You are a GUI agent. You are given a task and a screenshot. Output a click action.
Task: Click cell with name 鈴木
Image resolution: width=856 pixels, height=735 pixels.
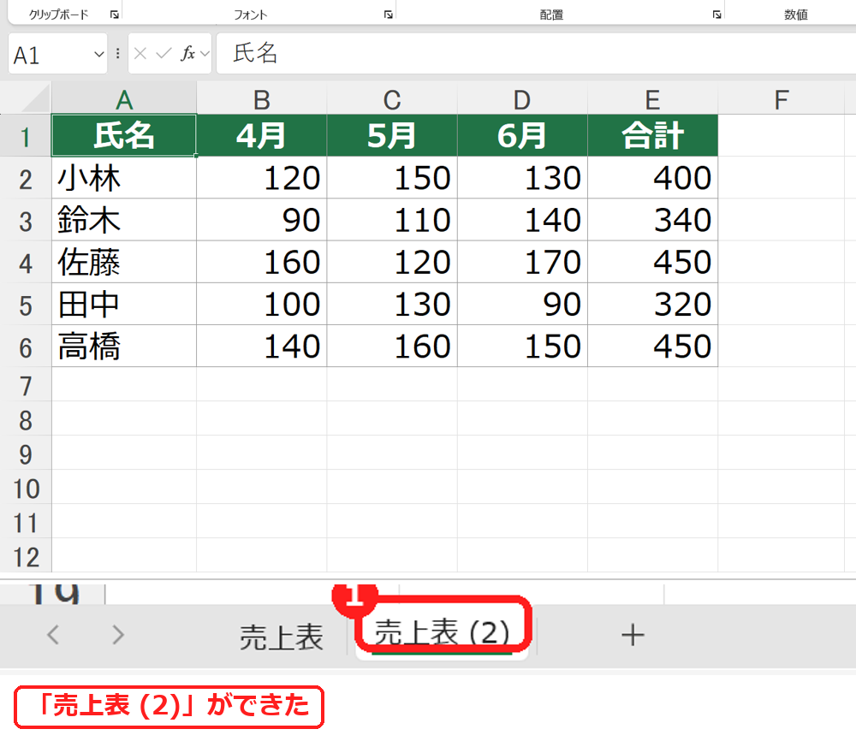click(124, 220)
